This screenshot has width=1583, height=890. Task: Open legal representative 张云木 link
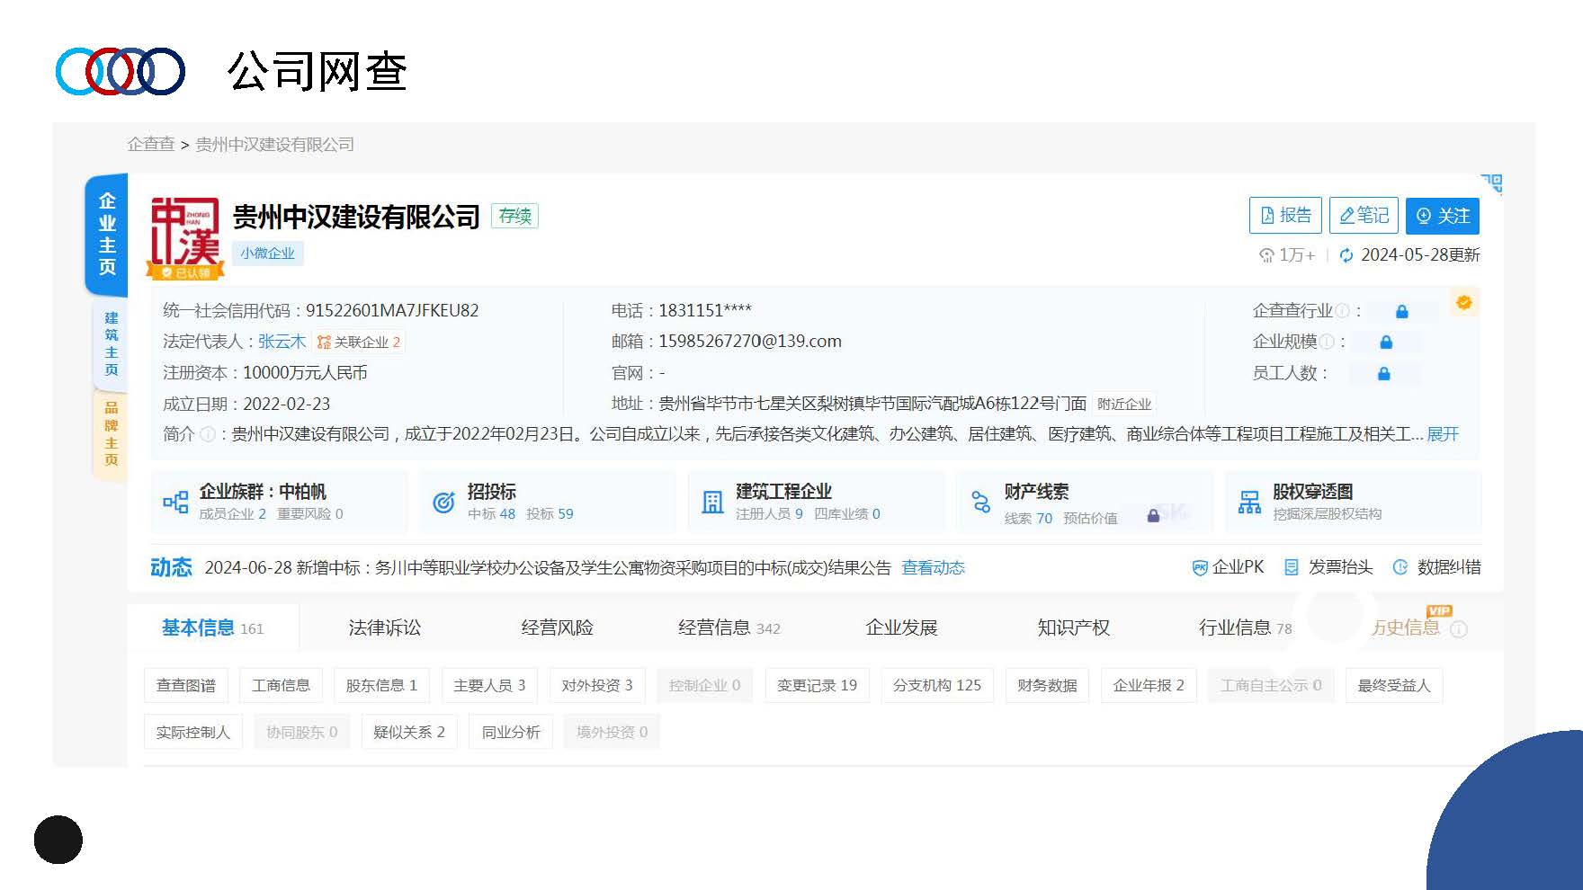click(x=282, y=342)
